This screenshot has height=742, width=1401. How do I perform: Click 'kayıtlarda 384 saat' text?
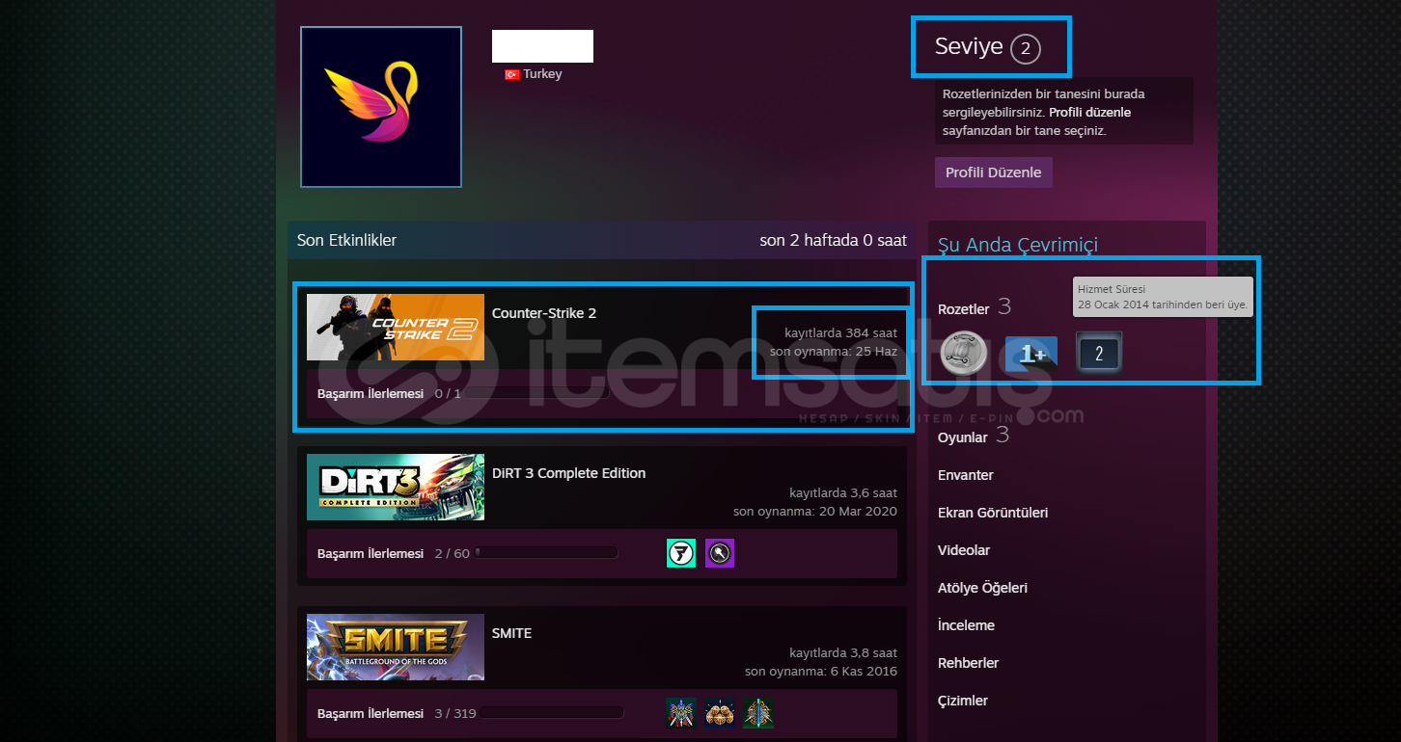(840, 332)
